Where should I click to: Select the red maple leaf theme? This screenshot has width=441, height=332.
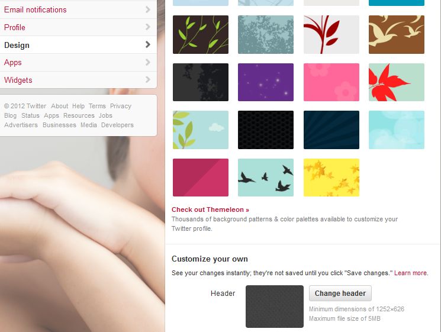[x=396, y=82]
